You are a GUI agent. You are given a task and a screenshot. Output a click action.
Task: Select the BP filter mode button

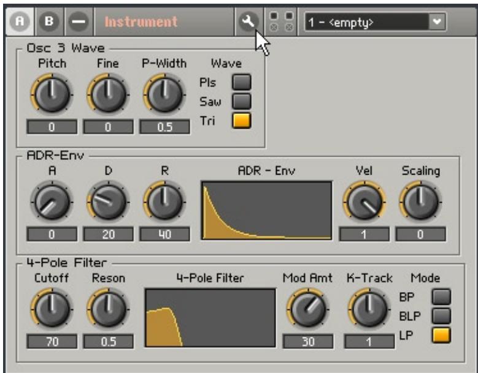(441, 296)
